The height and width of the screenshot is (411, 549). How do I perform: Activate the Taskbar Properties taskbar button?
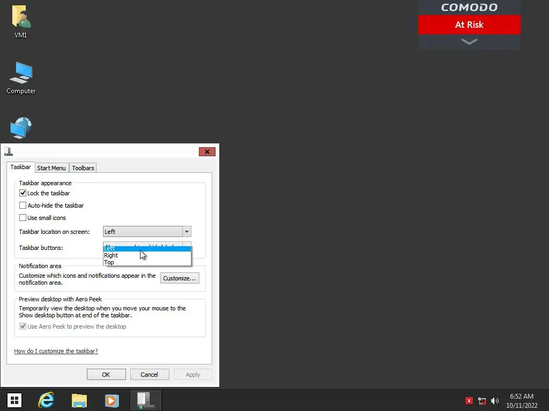pos(146,400)
